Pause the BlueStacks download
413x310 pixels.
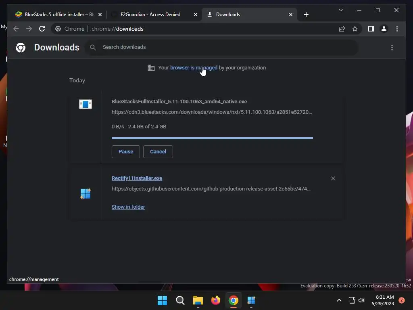126,152
